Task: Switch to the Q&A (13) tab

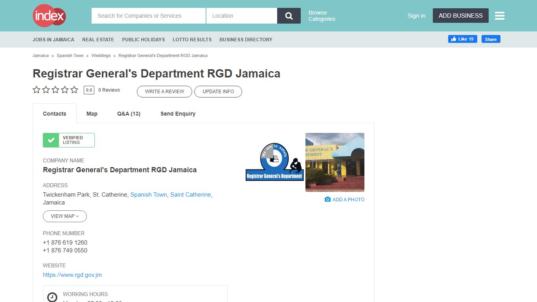Action: tap(129, 114)
